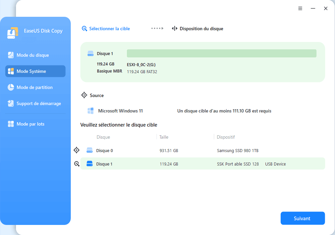
Task: Click the Mode de partition pie icon
Action: coord(11,87)
